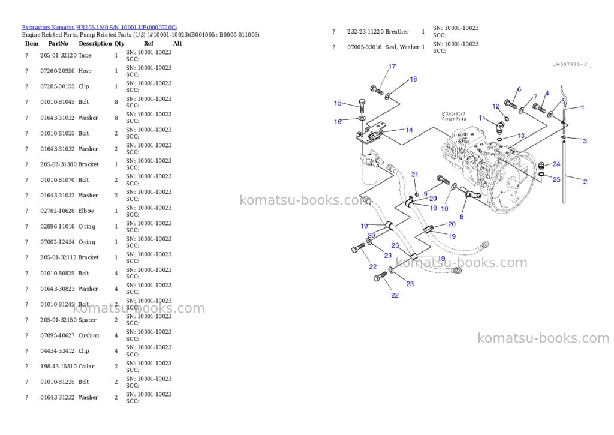This screenshot has width=614, height=435.
Task: Click diagram callout number 15
Action: [338, 103]
